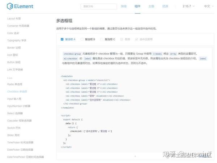Open Cascader 级联选择器 in the sidebar

(19, 121)
